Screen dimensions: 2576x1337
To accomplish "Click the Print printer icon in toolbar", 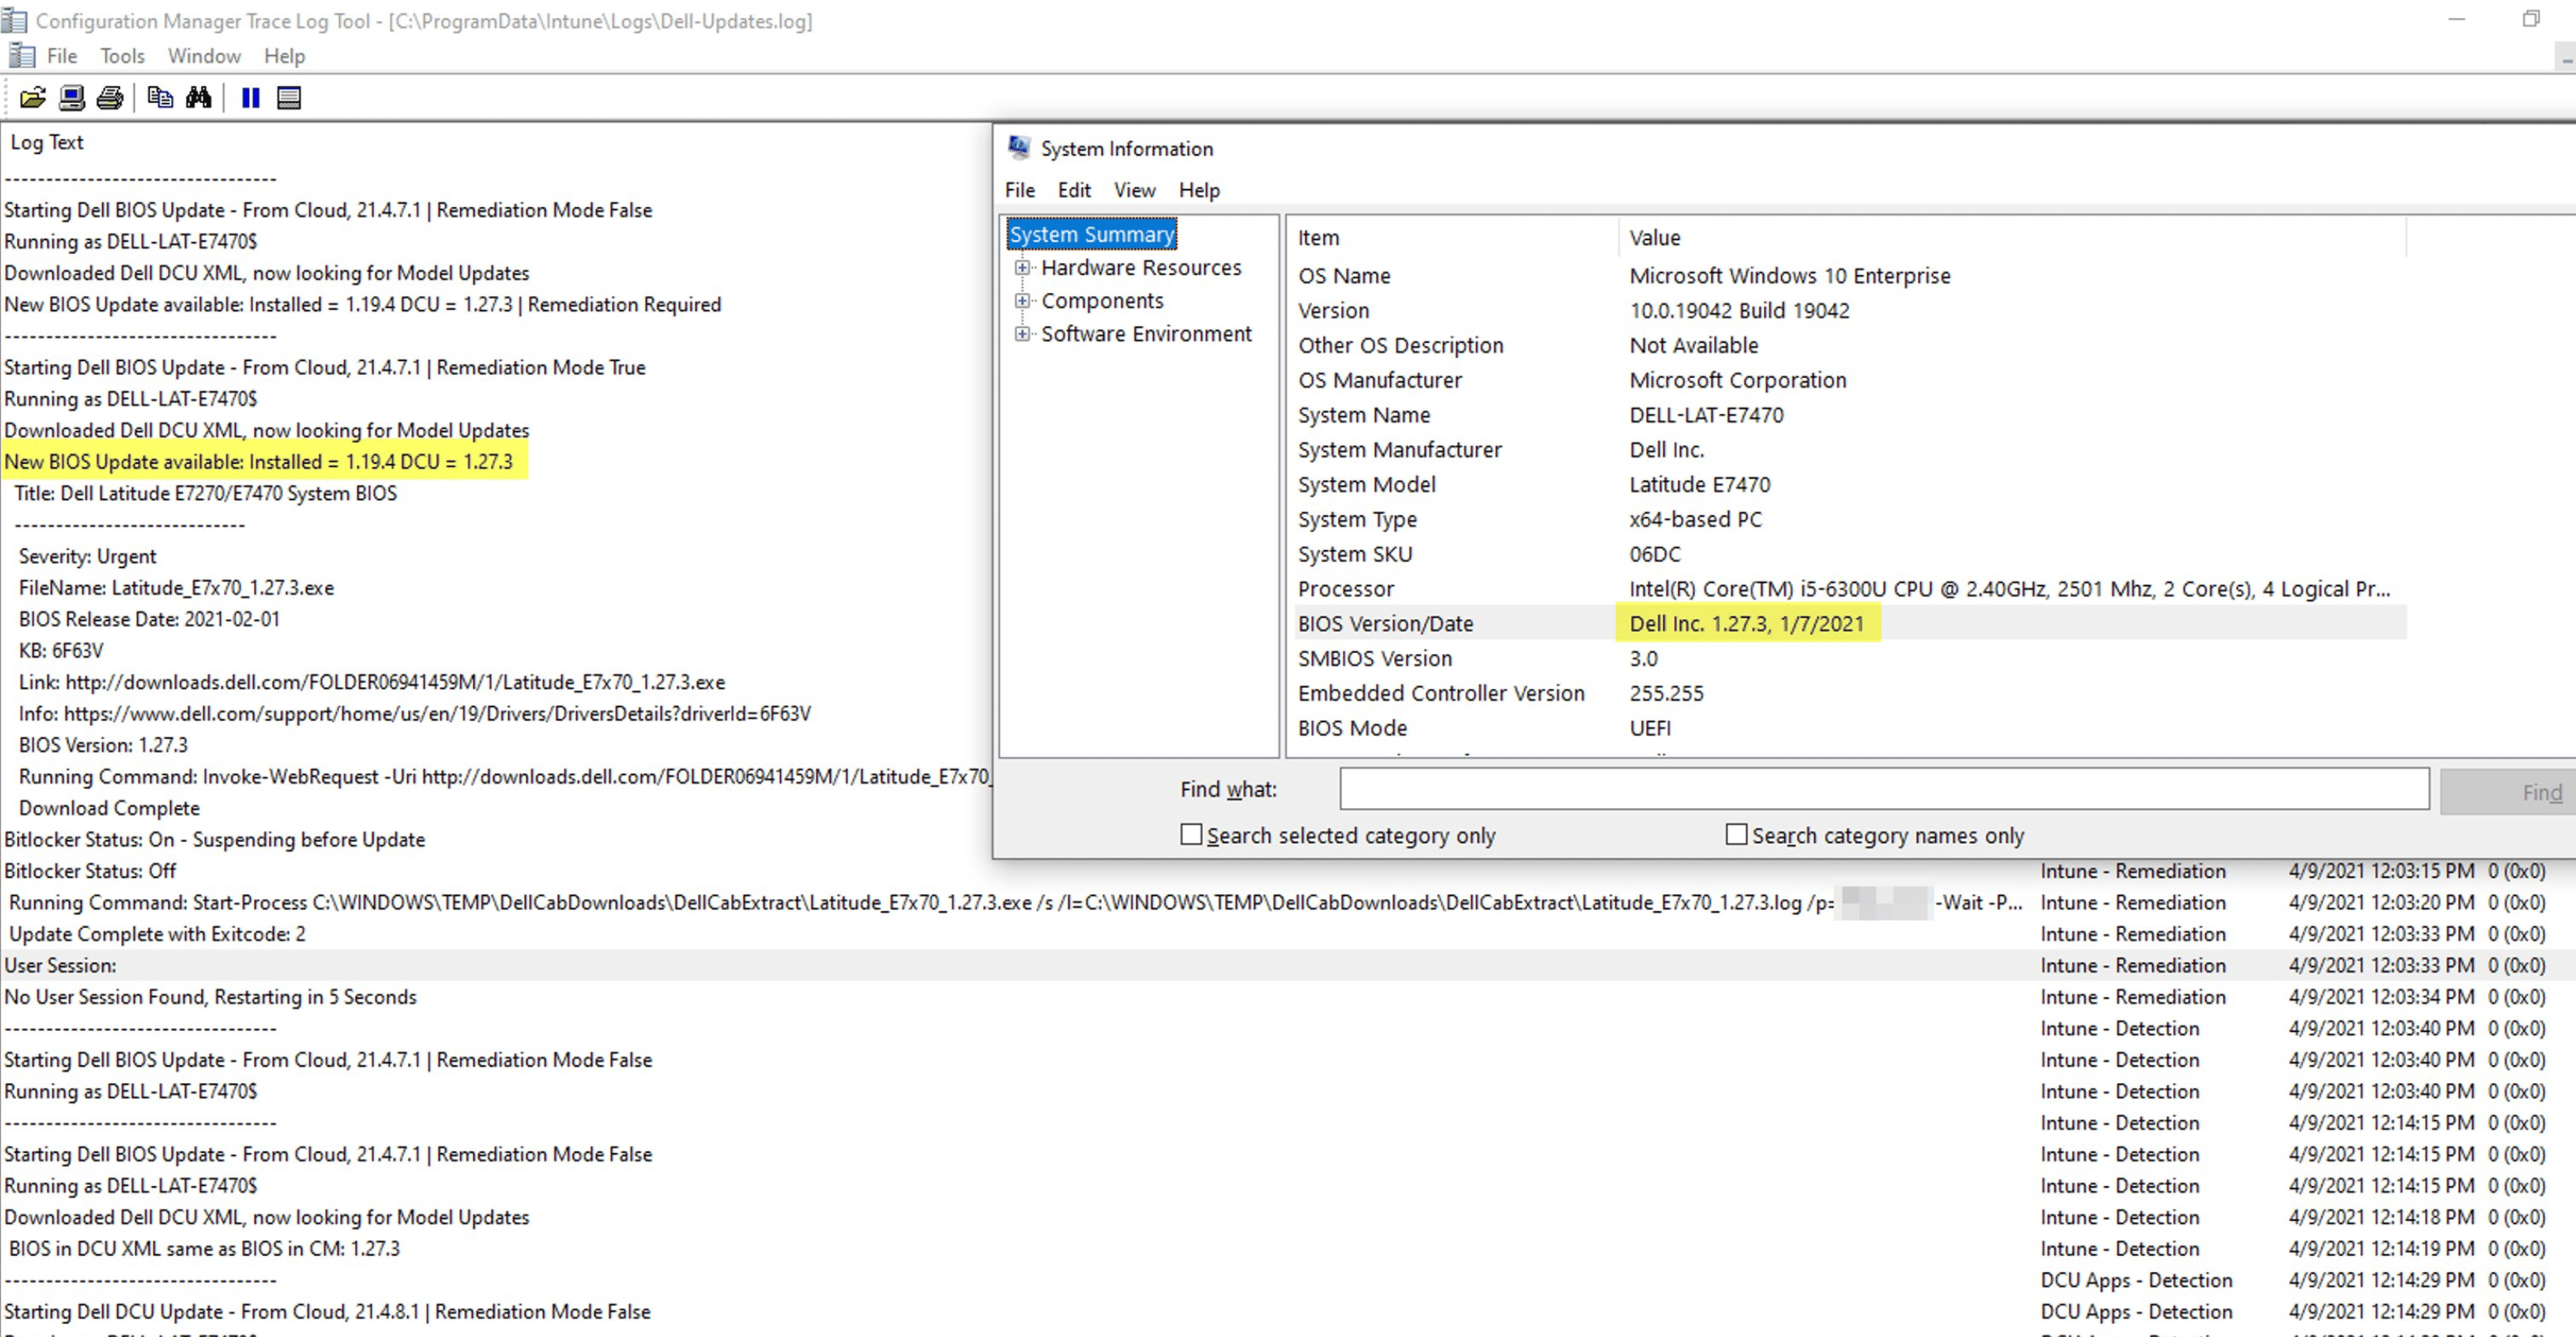I will click(x=110, y=98).
